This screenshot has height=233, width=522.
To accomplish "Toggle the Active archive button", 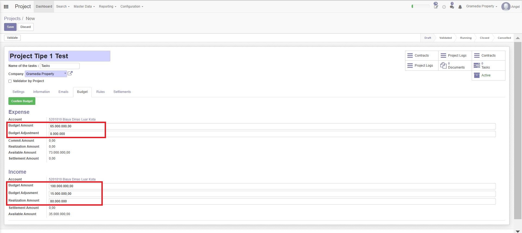I will click(x=488, y=75).
